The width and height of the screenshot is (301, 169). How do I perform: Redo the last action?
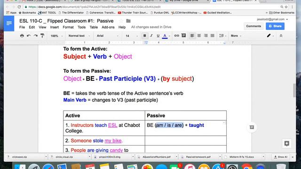(x=36, y=36)
